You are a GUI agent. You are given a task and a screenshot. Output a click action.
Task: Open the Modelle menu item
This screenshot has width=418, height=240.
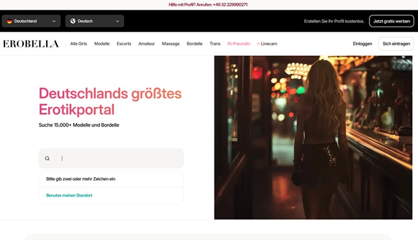click(x=102, y=43)
